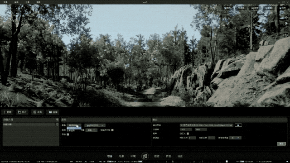
Task: Click the publish button beside the open button
Action: 38,112
